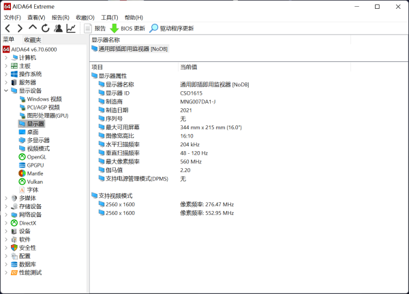This screenshot has width=409, height=294.
Task: Click the 配置 configuration icon
Action: (14, 257)
